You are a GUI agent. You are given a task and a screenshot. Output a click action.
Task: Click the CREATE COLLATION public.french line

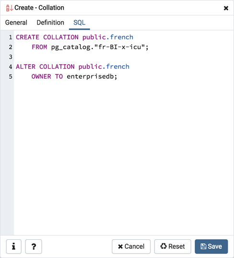click(x=74, y=37)
